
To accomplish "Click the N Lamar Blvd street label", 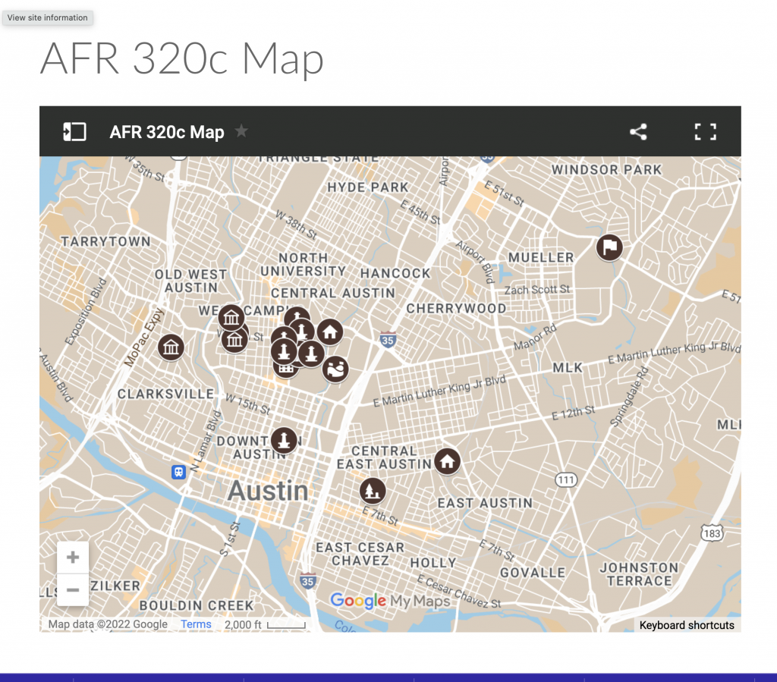I will click(x=206, y=441).
